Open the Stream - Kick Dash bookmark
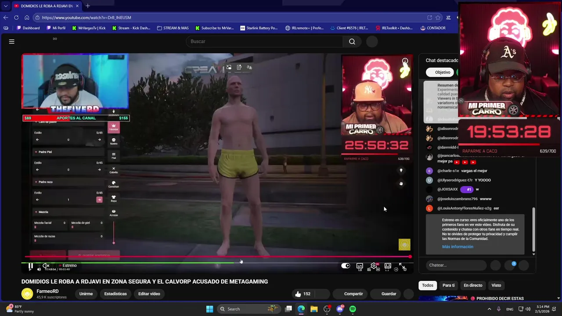Screen dimensions: 562x316 coord(131,28)
